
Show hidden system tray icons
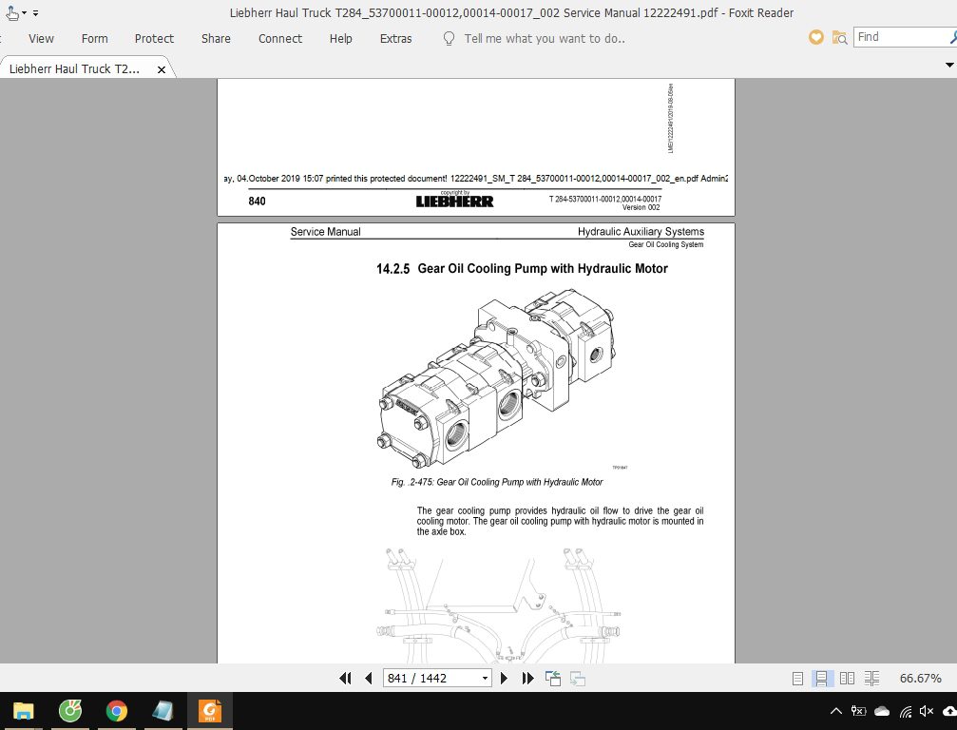coord(836,711)
